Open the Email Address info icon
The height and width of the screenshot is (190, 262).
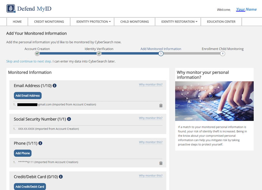[x=54, y=86]
